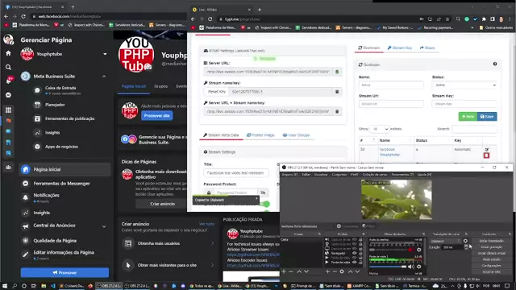The width and height of the screenshot is (516, 290).
Task: Move source down in OBS Fontes
Action: click(357, 271)
